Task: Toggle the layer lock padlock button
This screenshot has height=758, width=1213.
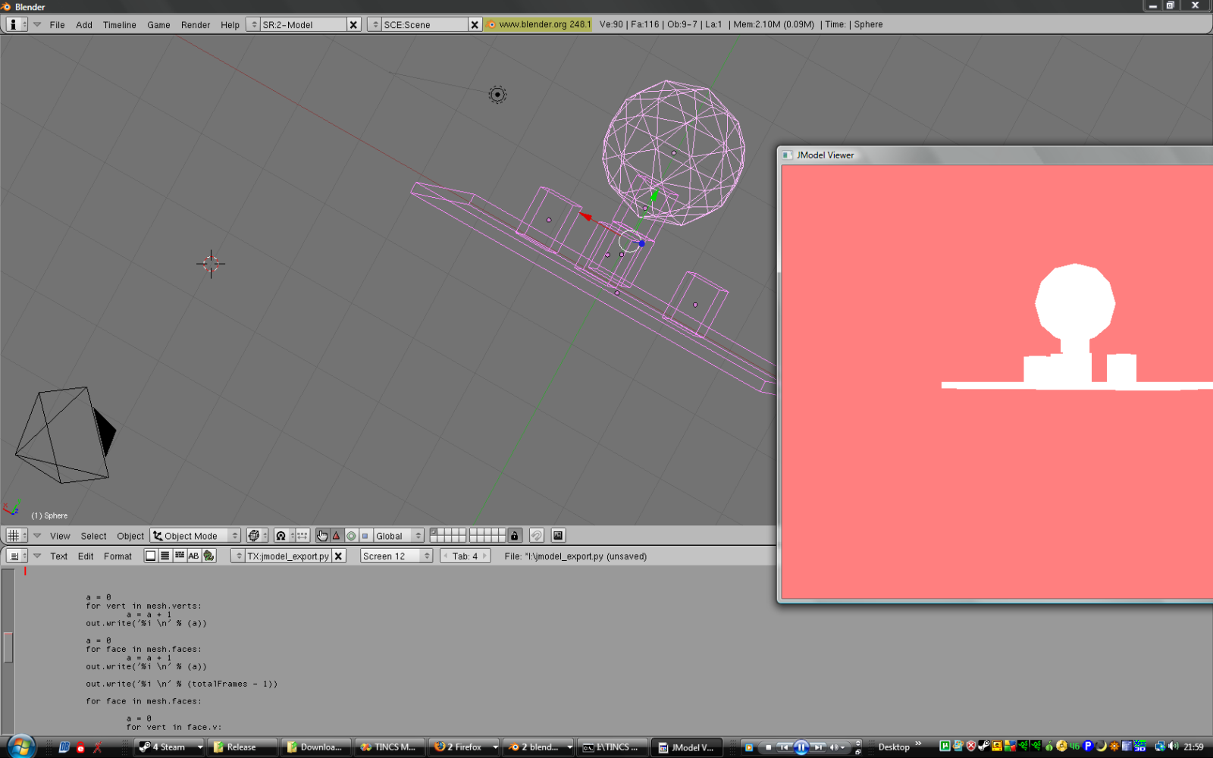Action: 515,536
